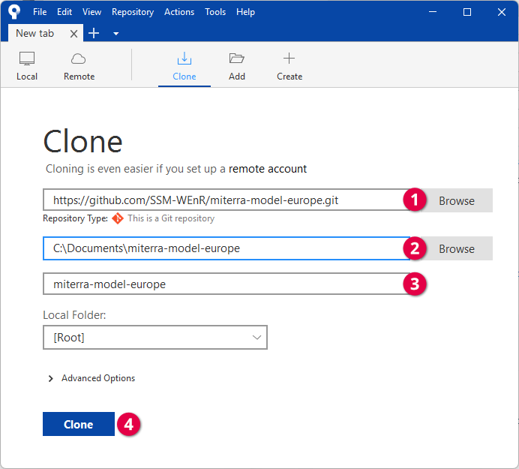Click the 'Local Folder:' label
Image resolution: width=519 pixels, height=469 pixels.
pyautogui.click(x=74, y=315)
